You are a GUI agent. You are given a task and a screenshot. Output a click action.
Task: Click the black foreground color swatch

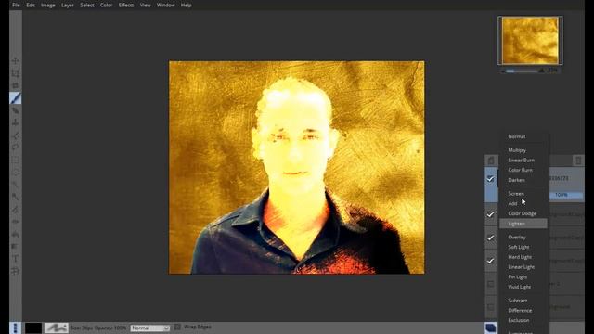(x=33, y=328)
